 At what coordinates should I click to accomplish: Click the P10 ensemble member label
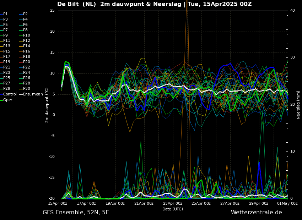[x=27, y=35]
